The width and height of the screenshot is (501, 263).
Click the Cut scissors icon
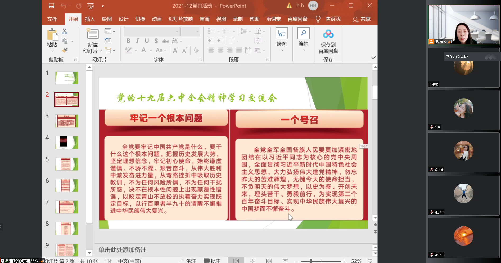click(64, 31)
